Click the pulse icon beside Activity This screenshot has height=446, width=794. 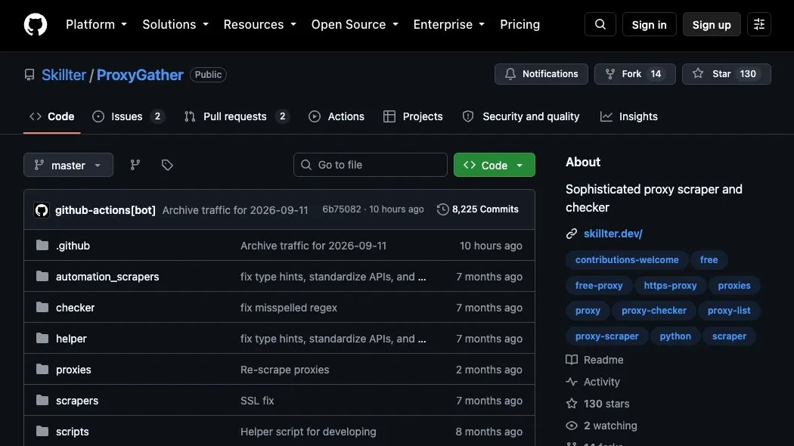(572, 382)
